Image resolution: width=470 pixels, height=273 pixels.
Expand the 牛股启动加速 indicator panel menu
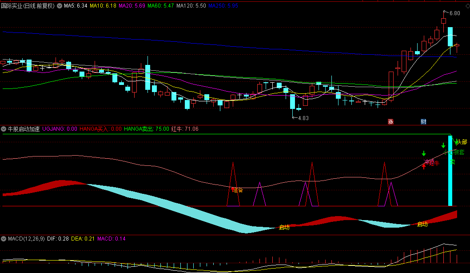click(4, 129)
